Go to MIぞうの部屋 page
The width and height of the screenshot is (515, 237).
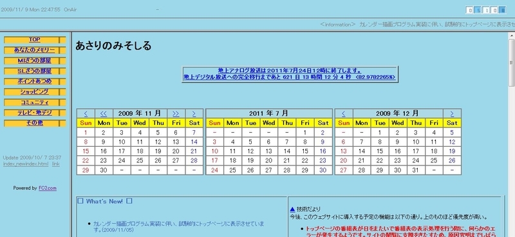pos(35,61)
